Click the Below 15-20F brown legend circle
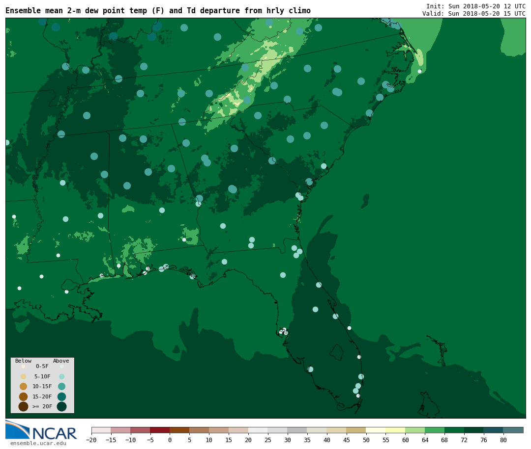The image size is (531, 449). [24, 396]
